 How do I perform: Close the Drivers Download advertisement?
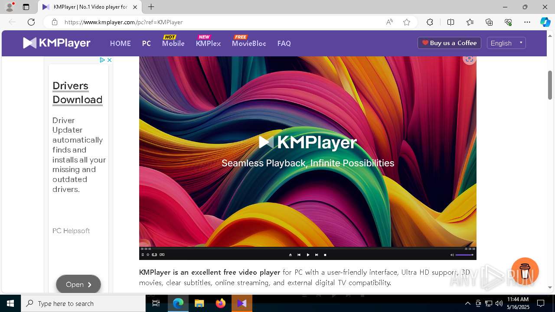(109, 60)
